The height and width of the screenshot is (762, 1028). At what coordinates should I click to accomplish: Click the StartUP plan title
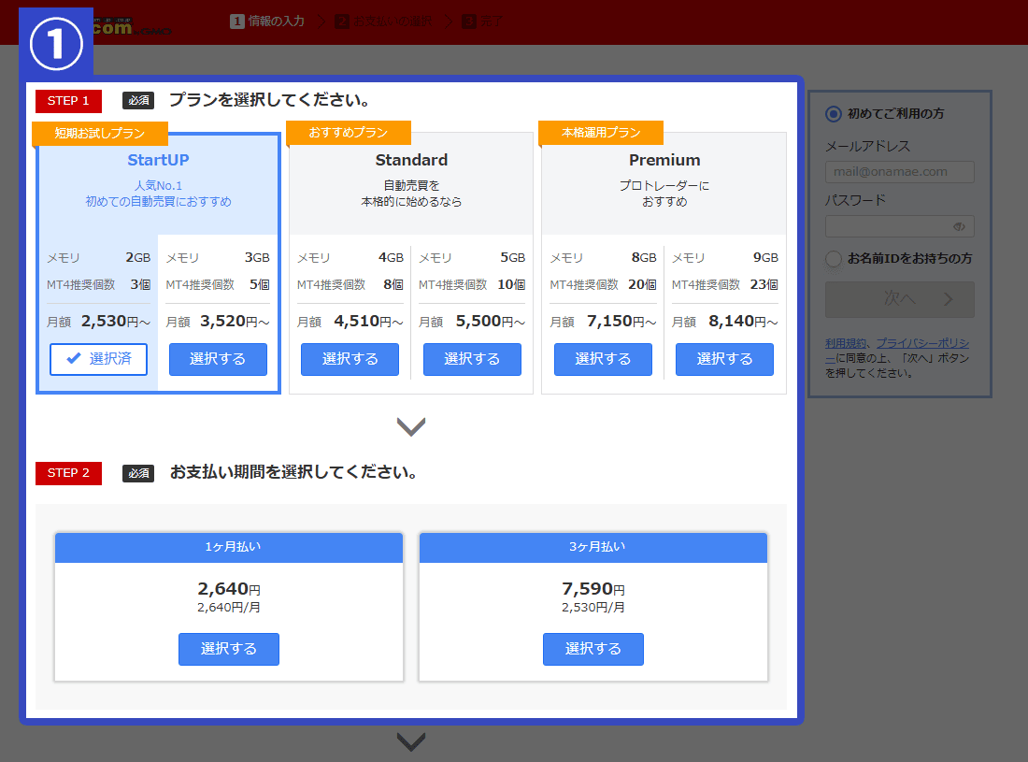coord(158,160)
